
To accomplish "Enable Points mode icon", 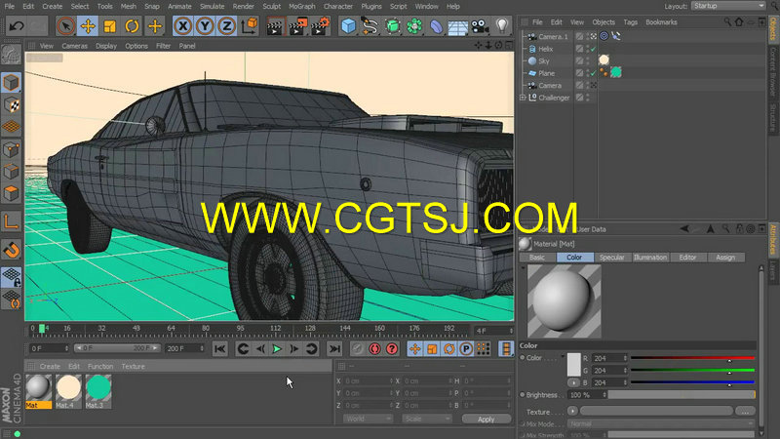I will coord(11,149).
